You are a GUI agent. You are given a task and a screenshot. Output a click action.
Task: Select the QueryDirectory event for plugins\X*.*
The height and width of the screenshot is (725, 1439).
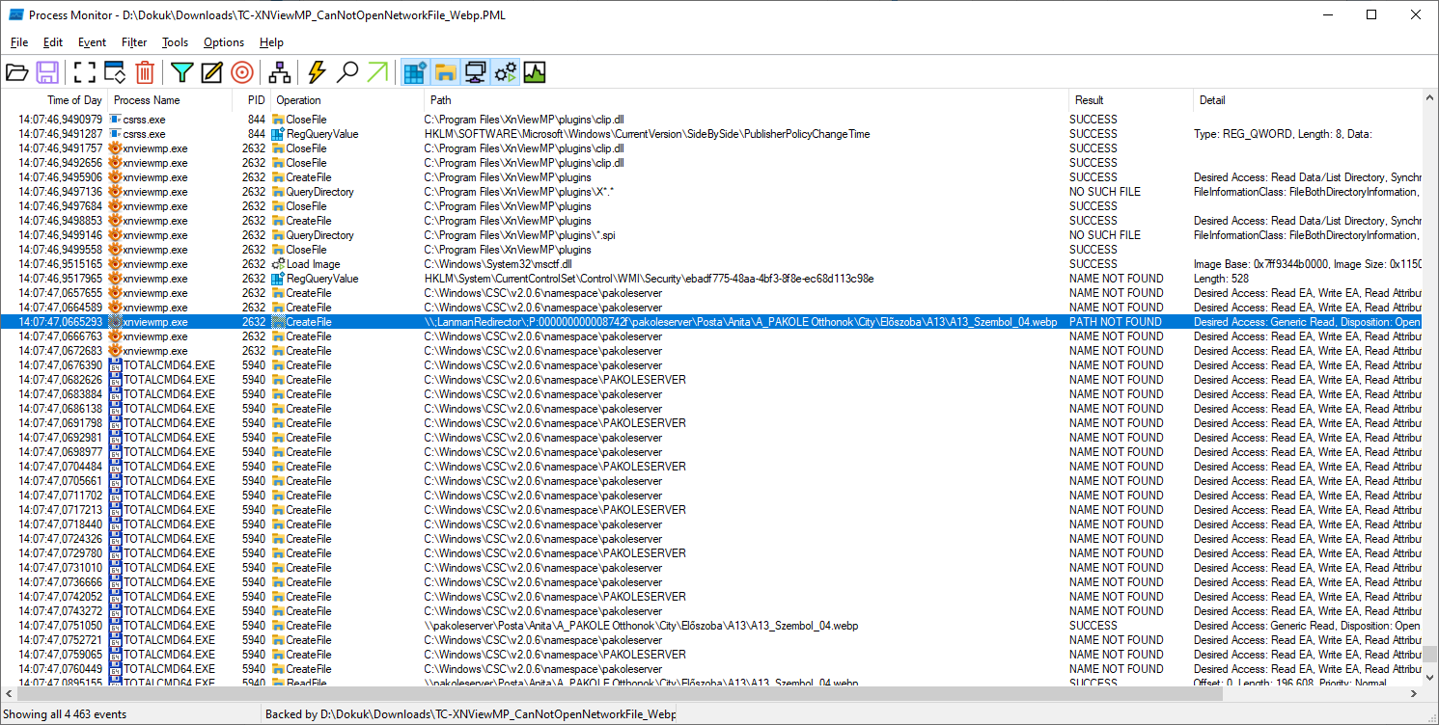click(711, 192)
